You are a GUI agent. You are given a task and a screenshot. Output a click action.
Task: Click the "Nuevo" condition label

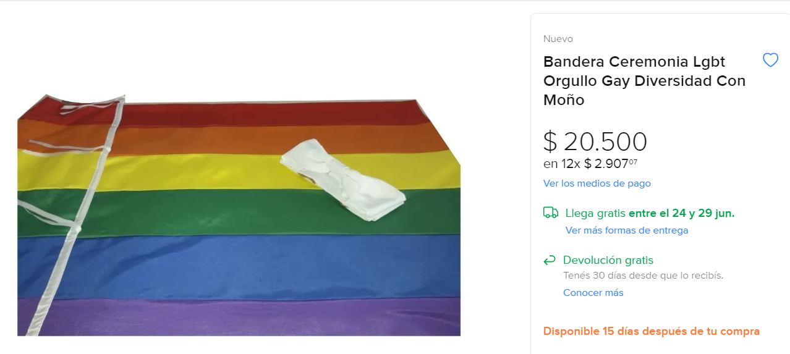pos(558,39)
